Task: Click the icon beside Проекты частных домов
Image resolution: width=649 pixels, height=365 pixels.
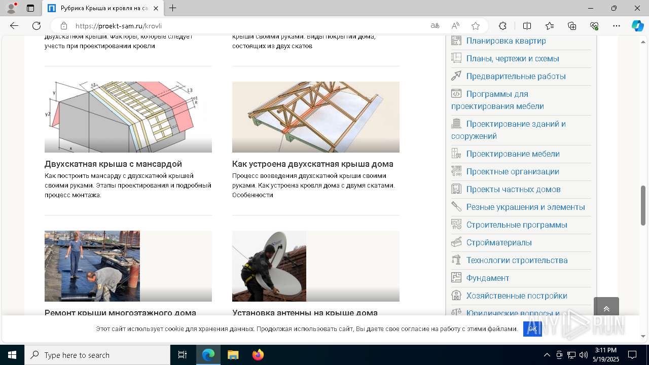Action: pyautogui.click(x=456, y=189)
